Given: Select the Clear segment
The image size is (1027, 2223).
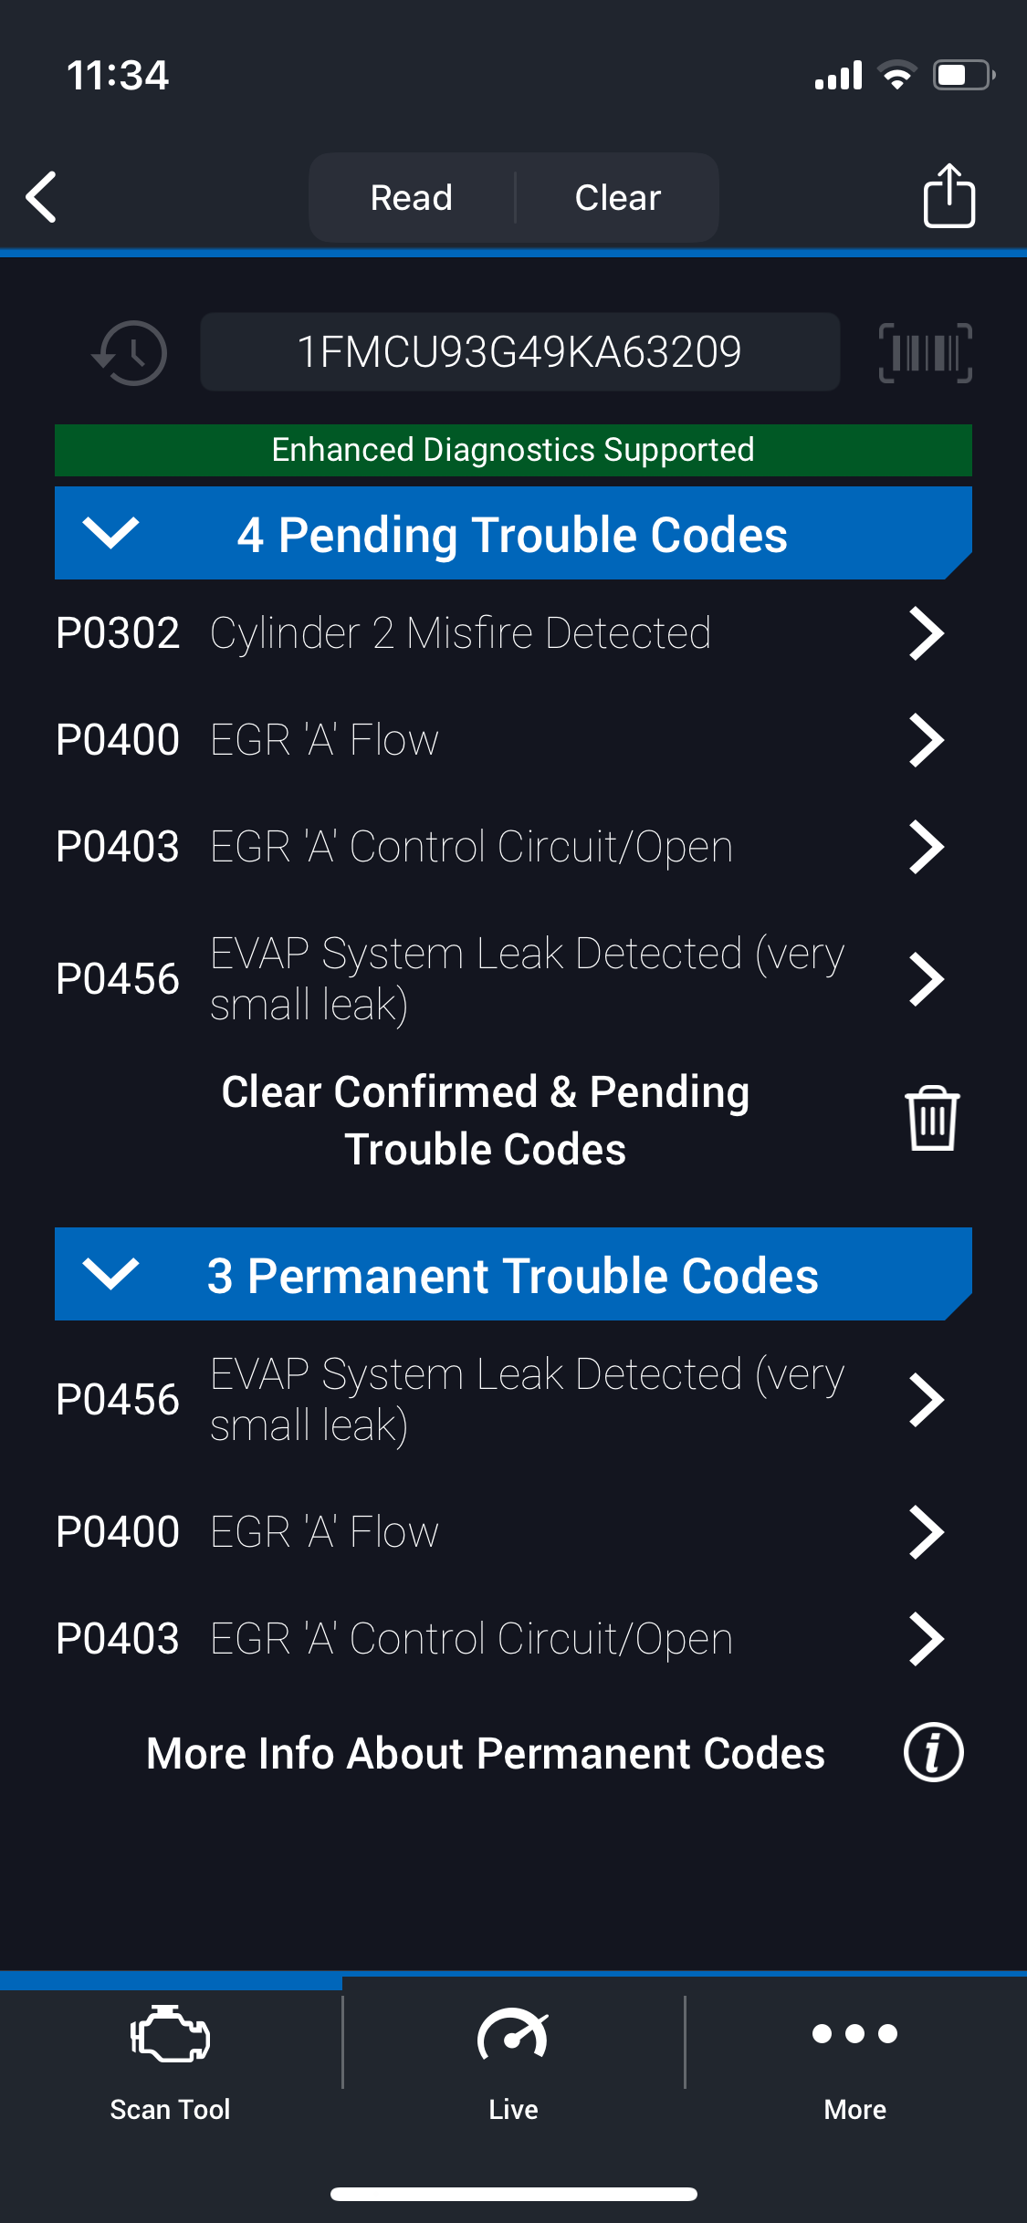Looking at the screenshot, I should point(618,197).
